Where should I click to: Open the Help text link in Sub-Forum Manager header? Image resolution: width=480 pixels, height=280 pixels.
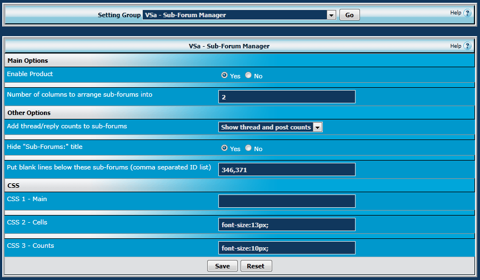point(455,46)
